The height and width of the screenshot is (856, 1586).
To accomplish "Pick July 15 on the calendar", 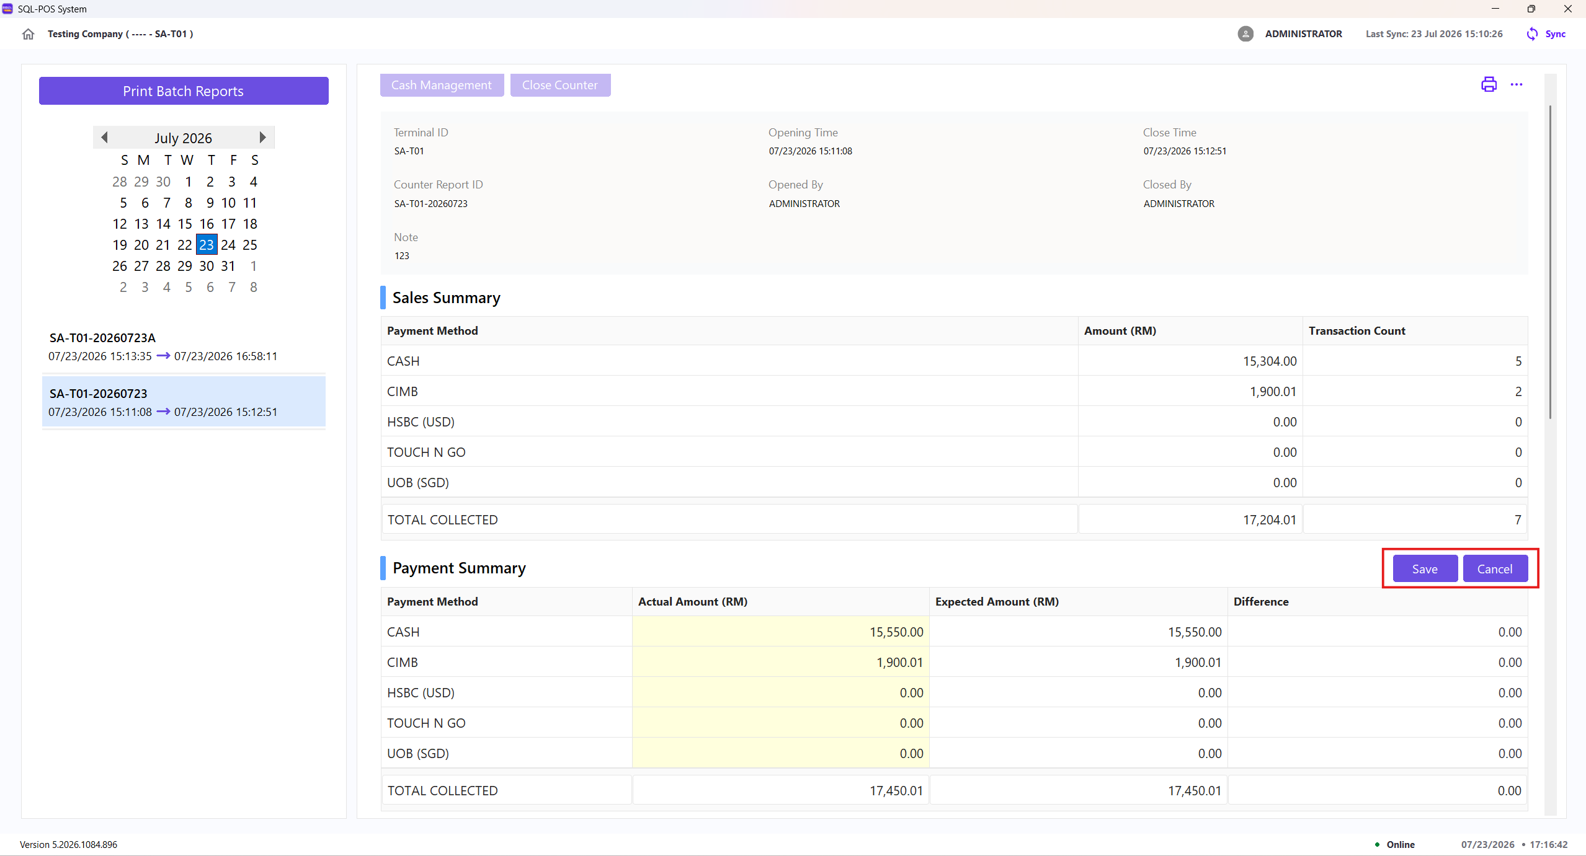I will [x=185, y=224].
